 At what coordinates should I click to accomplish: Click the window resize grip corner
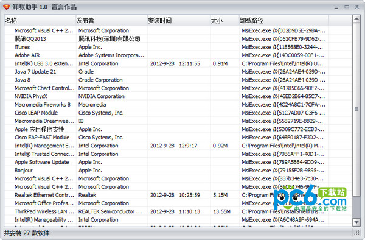point(356,232)
